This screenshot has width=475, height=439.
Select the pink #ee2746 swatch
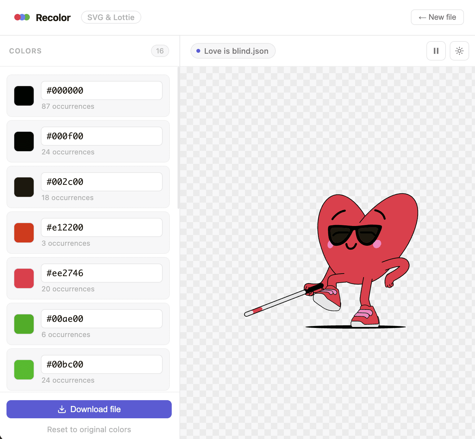point(24,278)
